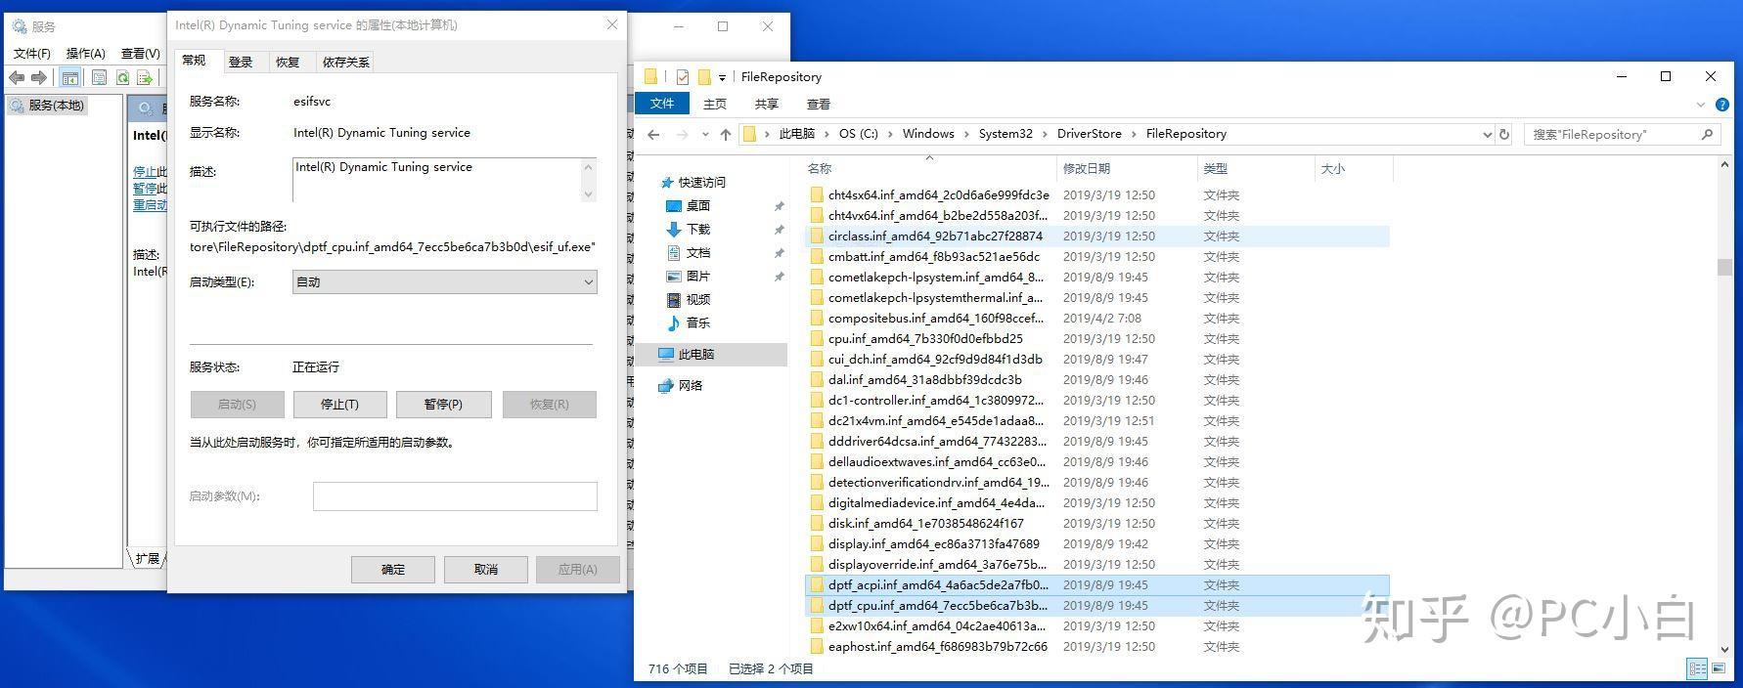Click the green refresh icon in Services toolbar
The image size is (1743, 688).
click(122, 78)
